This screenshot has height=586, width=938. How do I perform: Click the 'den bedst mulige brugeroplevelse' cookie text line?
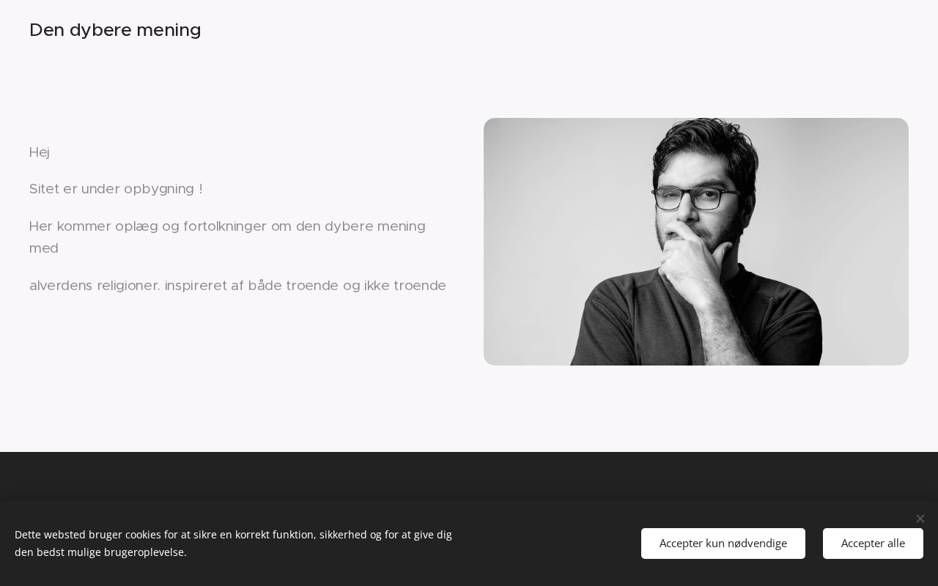click(x=100, y=552)
